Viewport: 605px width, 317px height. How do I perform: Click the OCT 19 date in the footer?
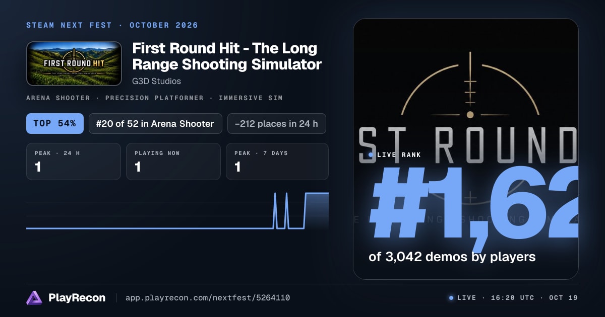point(563,298)
